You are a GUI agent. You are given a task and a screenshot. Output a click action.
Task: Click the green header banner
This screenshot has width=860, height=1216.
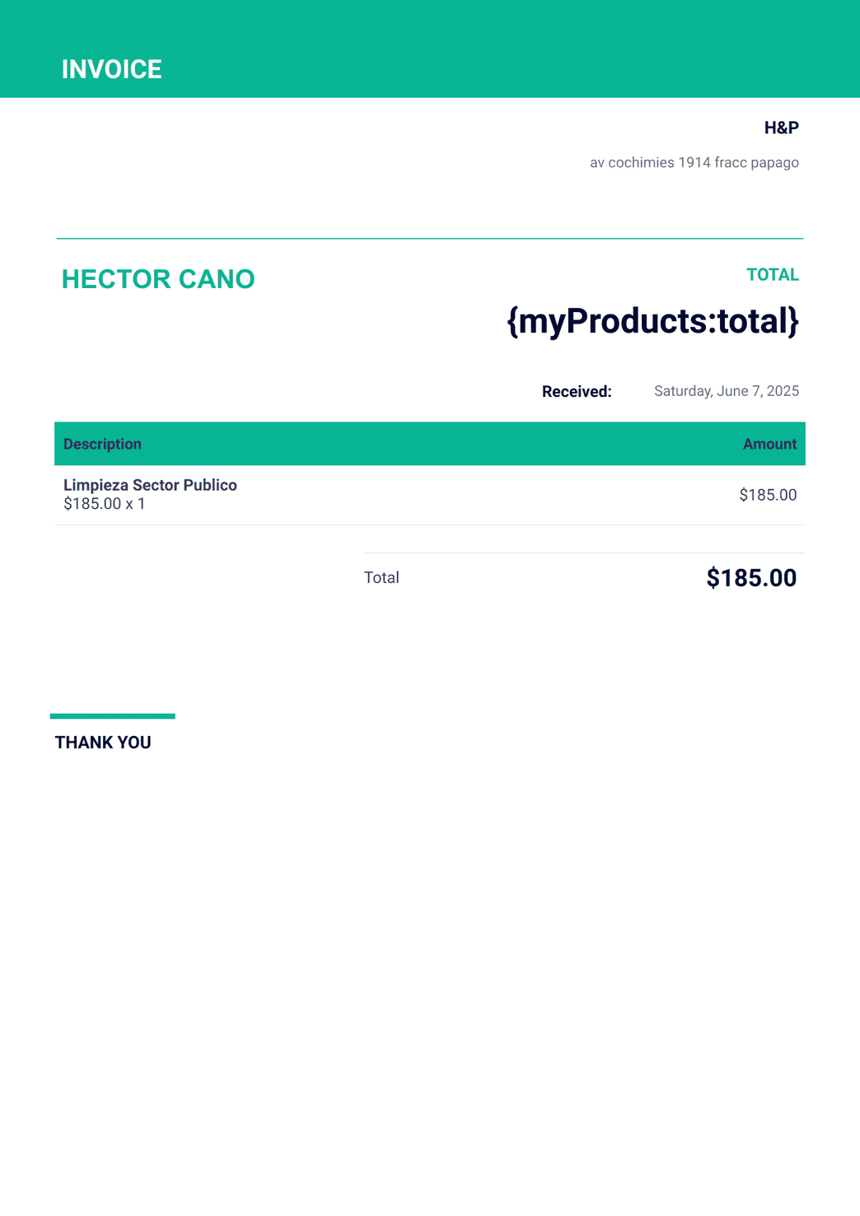[430, 49]
